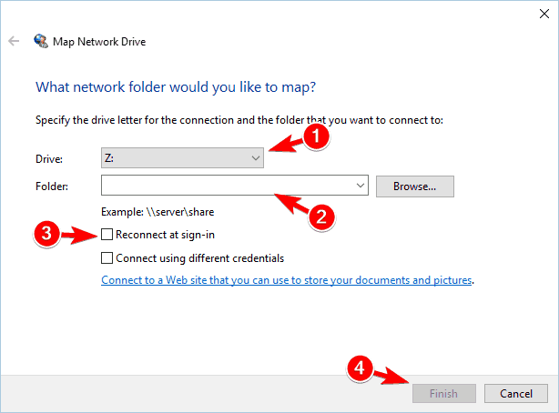Click the Map Network Drive title text

pyautogui.click(x=99, y=42)
